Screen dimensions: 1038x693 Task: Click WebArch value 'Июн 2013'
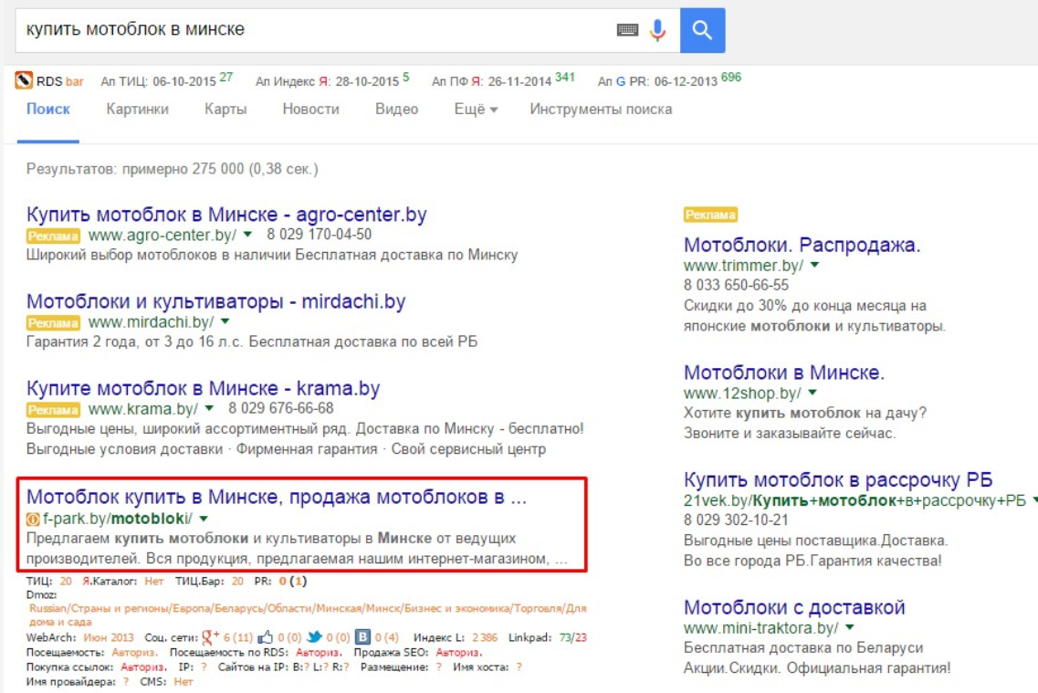pos(109,638)
